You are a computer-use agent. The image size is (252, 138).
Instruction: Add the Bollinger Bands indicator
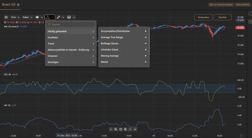(x=146, y=43)
